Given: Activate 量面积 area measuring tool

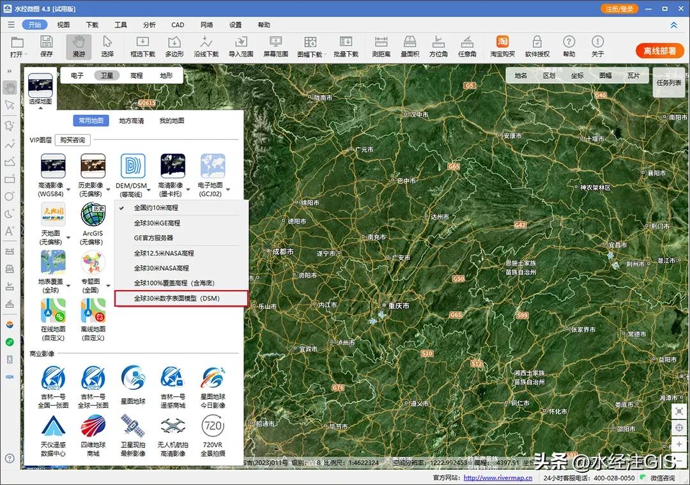Looking at the screenshot, I should (x=410, y=46).
